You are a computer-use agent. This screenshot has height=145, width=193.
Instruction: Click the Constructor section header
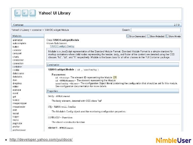pos(113,65)
